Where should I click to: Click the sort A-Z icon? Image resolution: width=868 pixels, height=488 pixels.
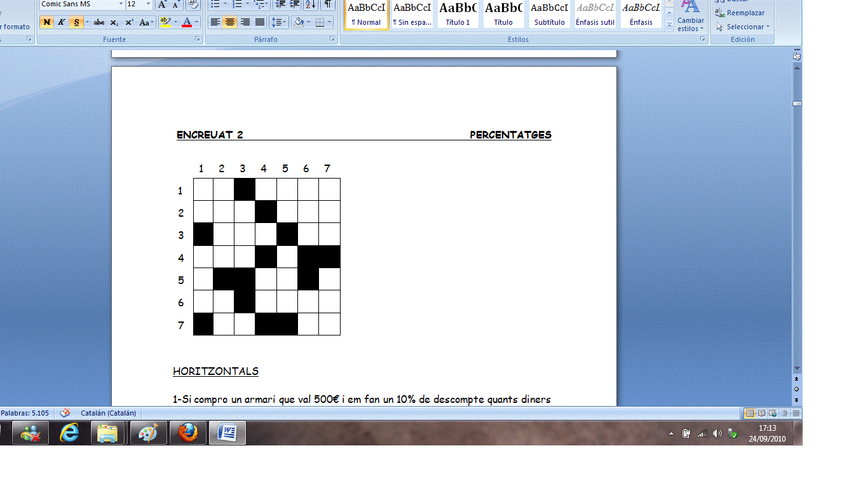click(x=311, y=4)
